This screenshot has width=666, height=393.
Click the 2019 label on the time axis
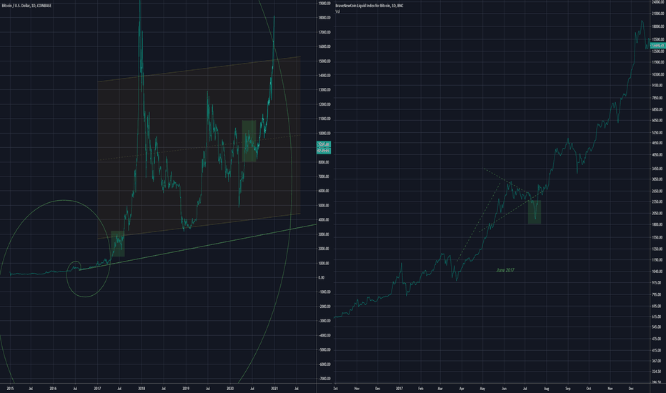tap(186, 388)
